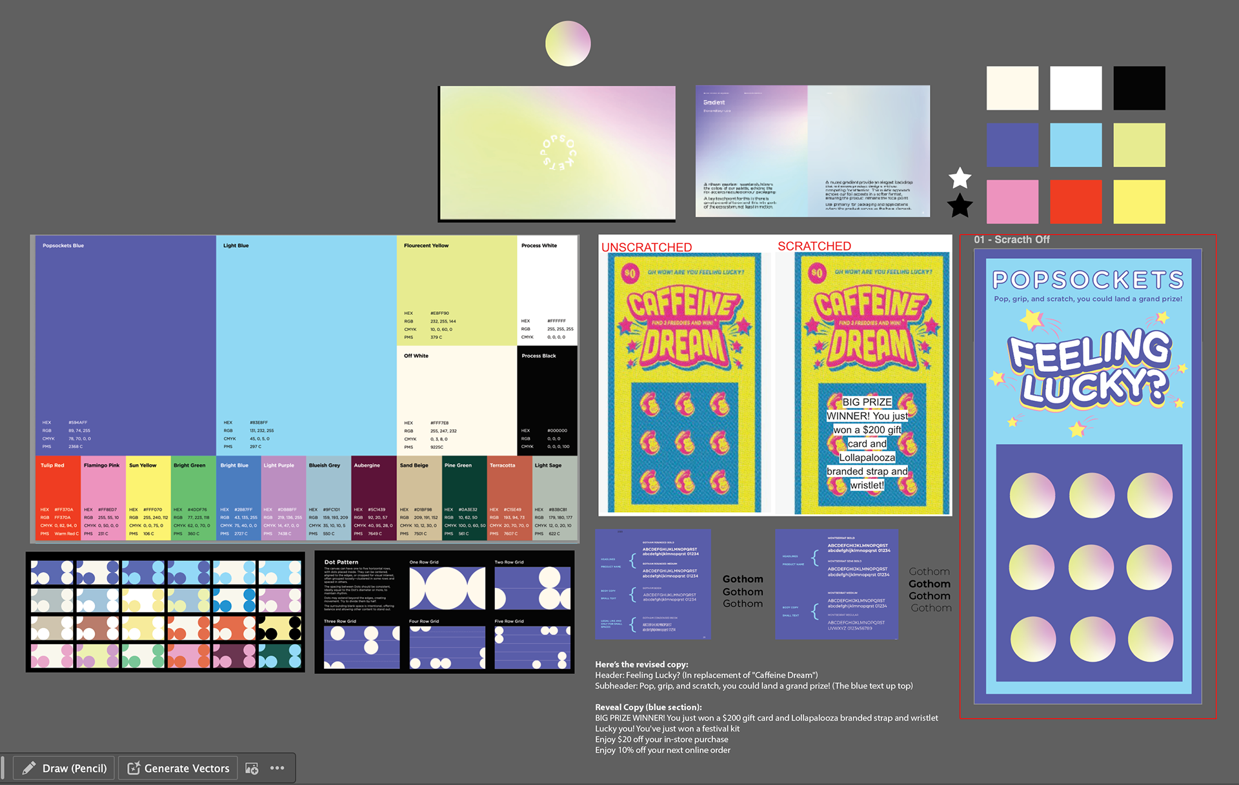Pick the black standalone swatch square
This screenshot has width=1239, height=785.
coord(1139,88)
